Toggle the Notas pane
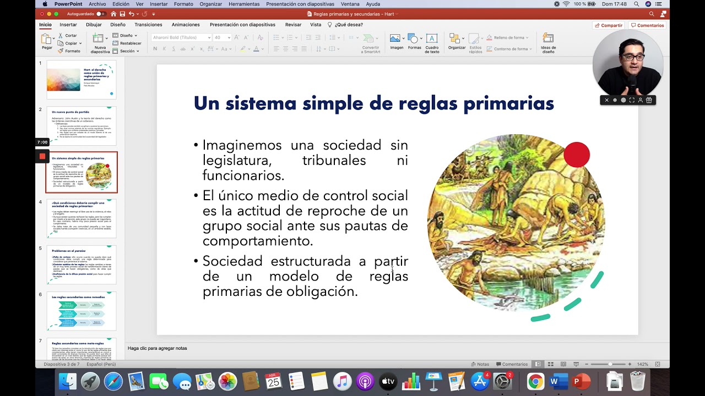 [x=480, y=364]
